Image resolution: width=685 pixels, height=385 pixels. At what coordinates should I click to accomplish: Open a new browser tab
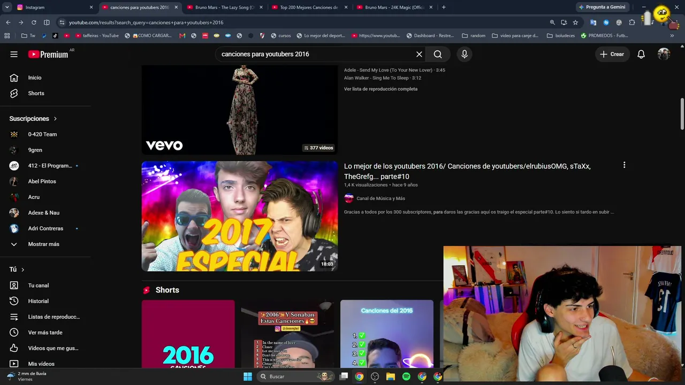[x=444, y=7]
